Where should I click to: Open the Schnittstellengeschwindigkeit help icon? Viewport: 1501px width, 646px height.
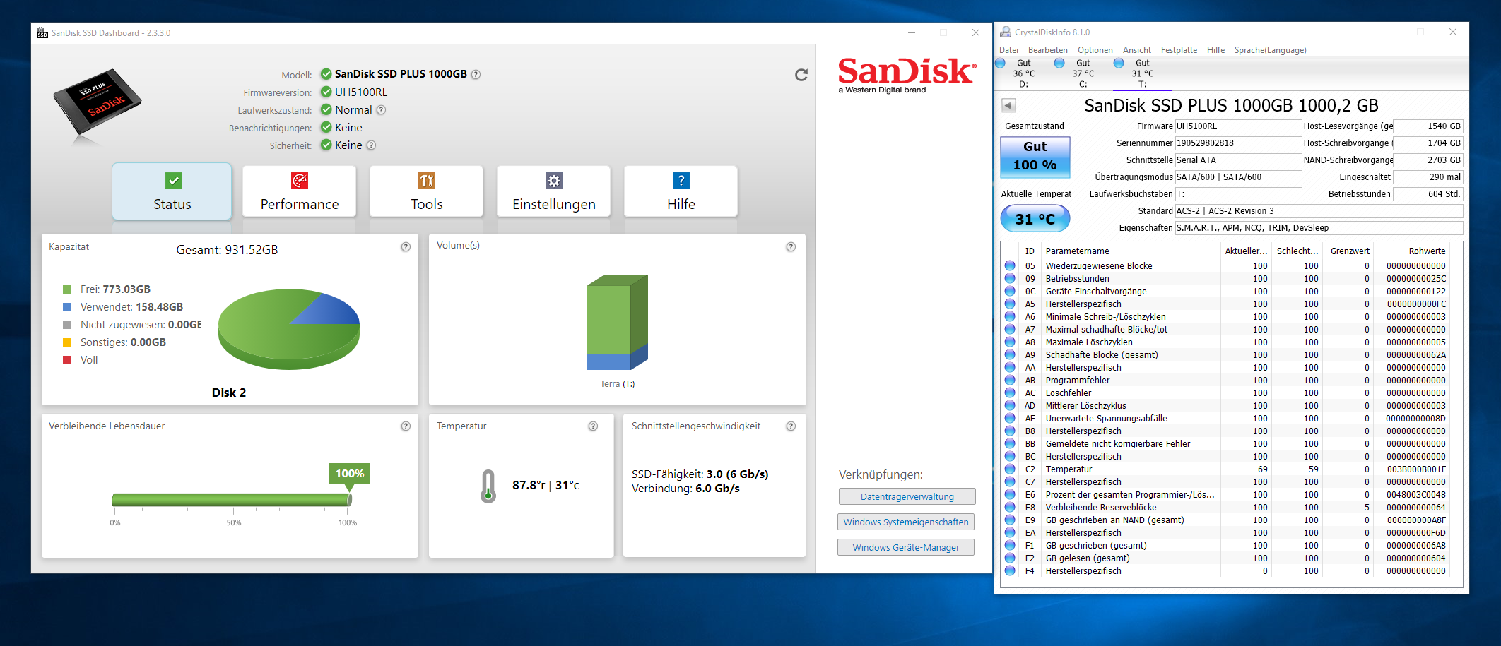[791, 426]
